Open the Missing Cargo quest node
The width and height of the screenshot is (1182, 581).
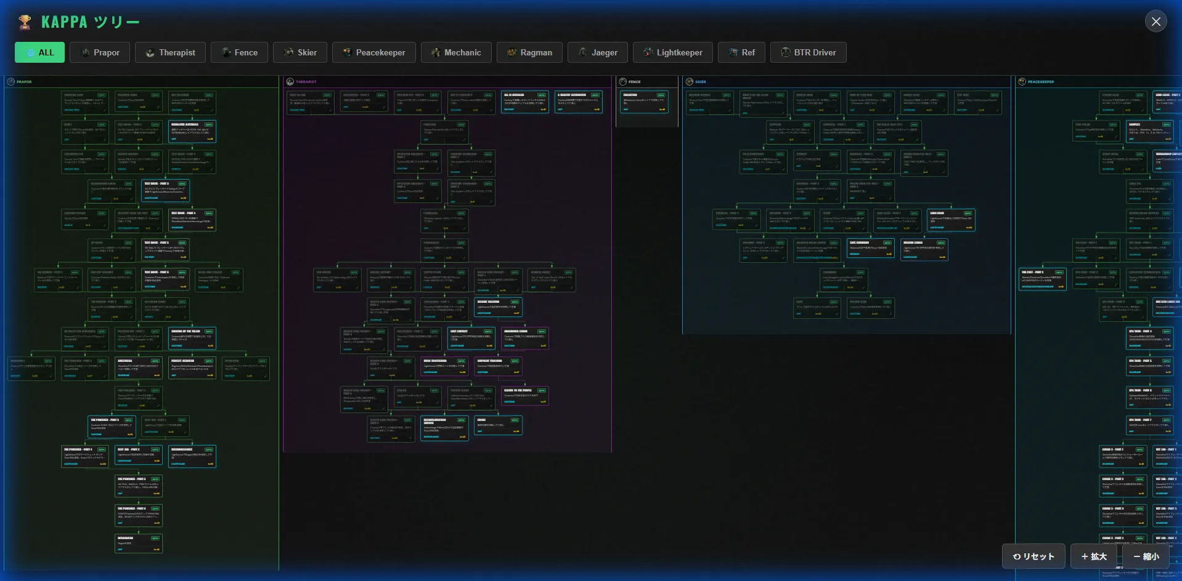(924, 250)
